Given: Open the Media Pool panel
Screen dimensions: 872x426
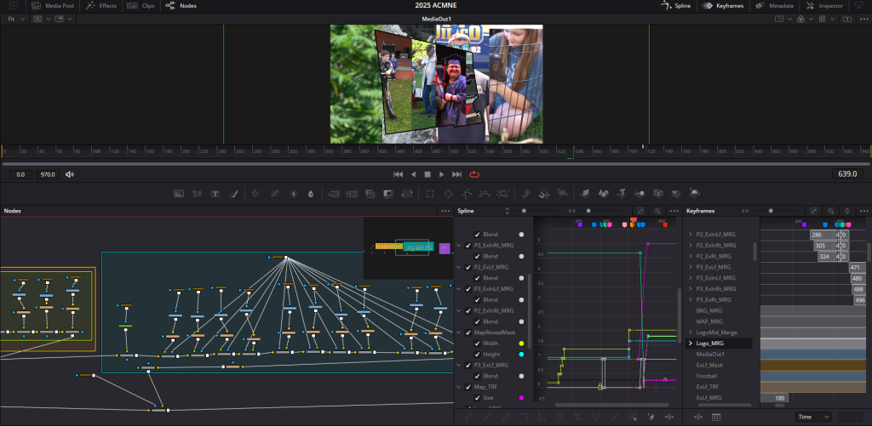Looking at the screenshot, I should coord(53,6).
